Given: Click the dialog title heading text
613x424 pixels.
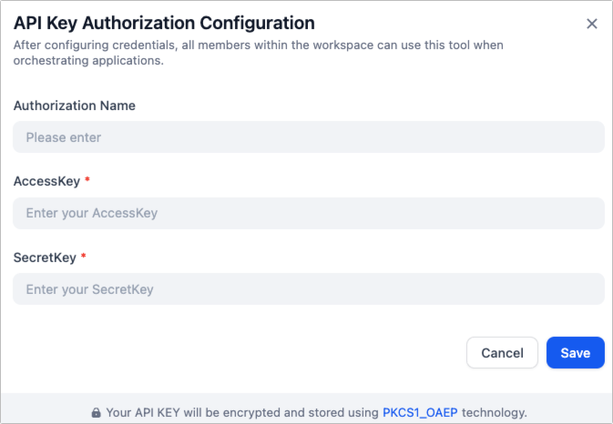Looking at the screenshot, I should point(164,23).
